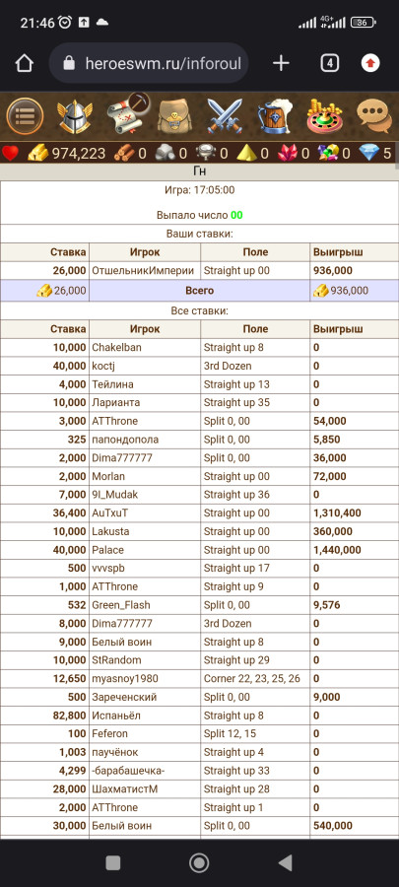Open the knight helmet character icon

coord(75,116)
